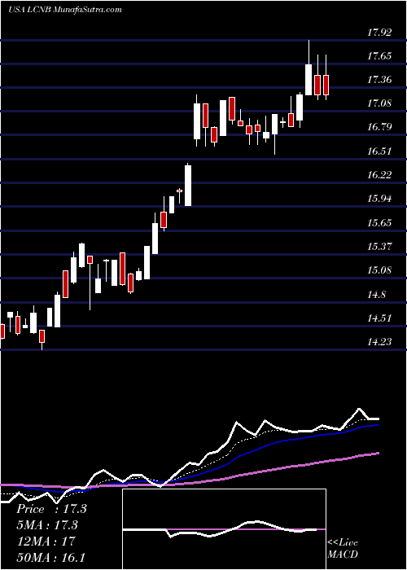The image size is (407, 570).
Task: Click the '5MA : 17.3' readout
Action: coord(47,525)
